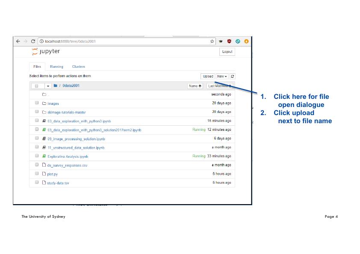Open the Explorative Analysis.ipynb notebook

[x=68, y=156]
